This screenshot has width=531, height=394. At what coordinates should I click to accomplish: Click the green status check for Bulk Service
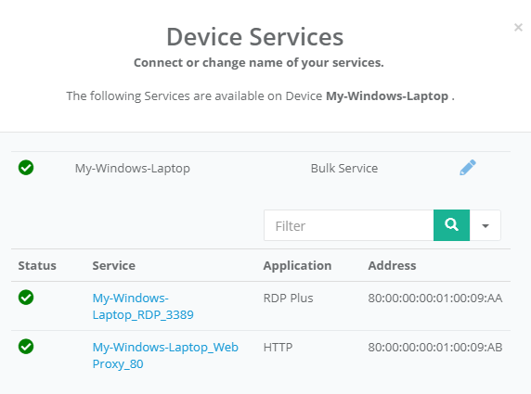(26, 168)
